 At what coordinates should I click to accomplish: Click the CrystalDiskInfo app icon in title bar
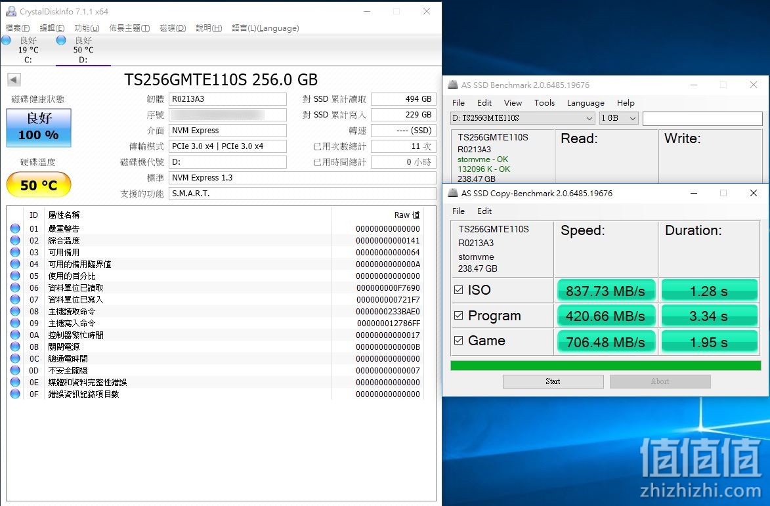click(11, 11)
